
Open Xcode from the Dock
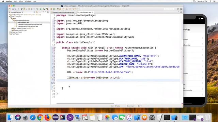[x=137, y=118]
